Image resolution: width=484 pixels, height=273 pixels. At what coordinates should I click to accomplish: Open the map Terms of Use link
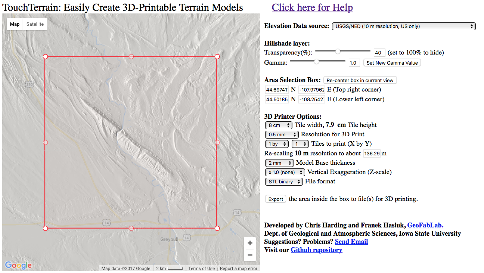(x=201, y=268)
